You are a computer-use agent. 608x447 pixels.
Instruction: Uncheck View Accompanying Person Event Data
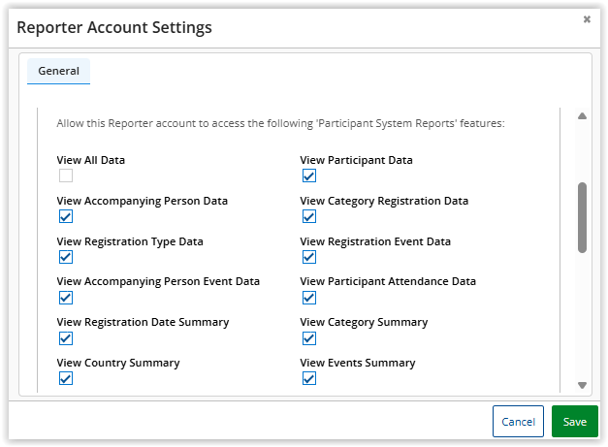click(66, 298)
